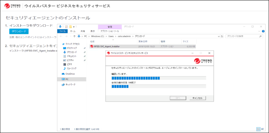Open ミュージック folder in sidebar
Image resolution: width=269 pixels, height=133 pixels.
71,68
